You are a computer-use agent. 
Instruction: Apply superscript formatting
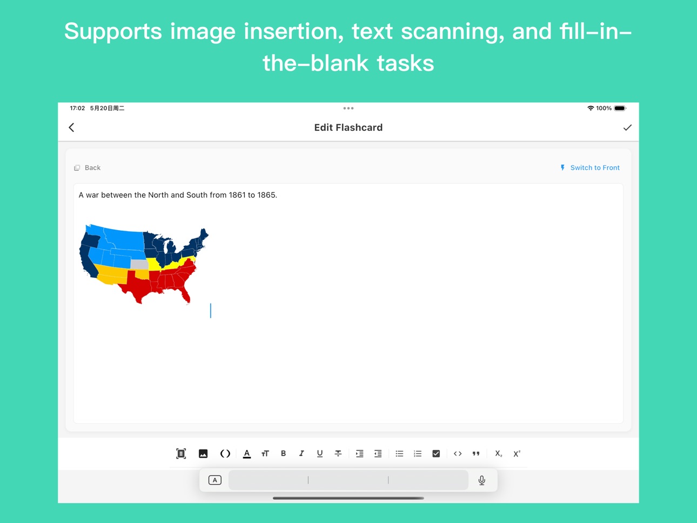pos(517,454)
